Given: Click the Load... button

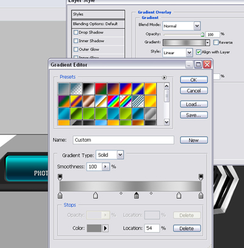Looking at the screenshot, I should click(x=194, y=104).
